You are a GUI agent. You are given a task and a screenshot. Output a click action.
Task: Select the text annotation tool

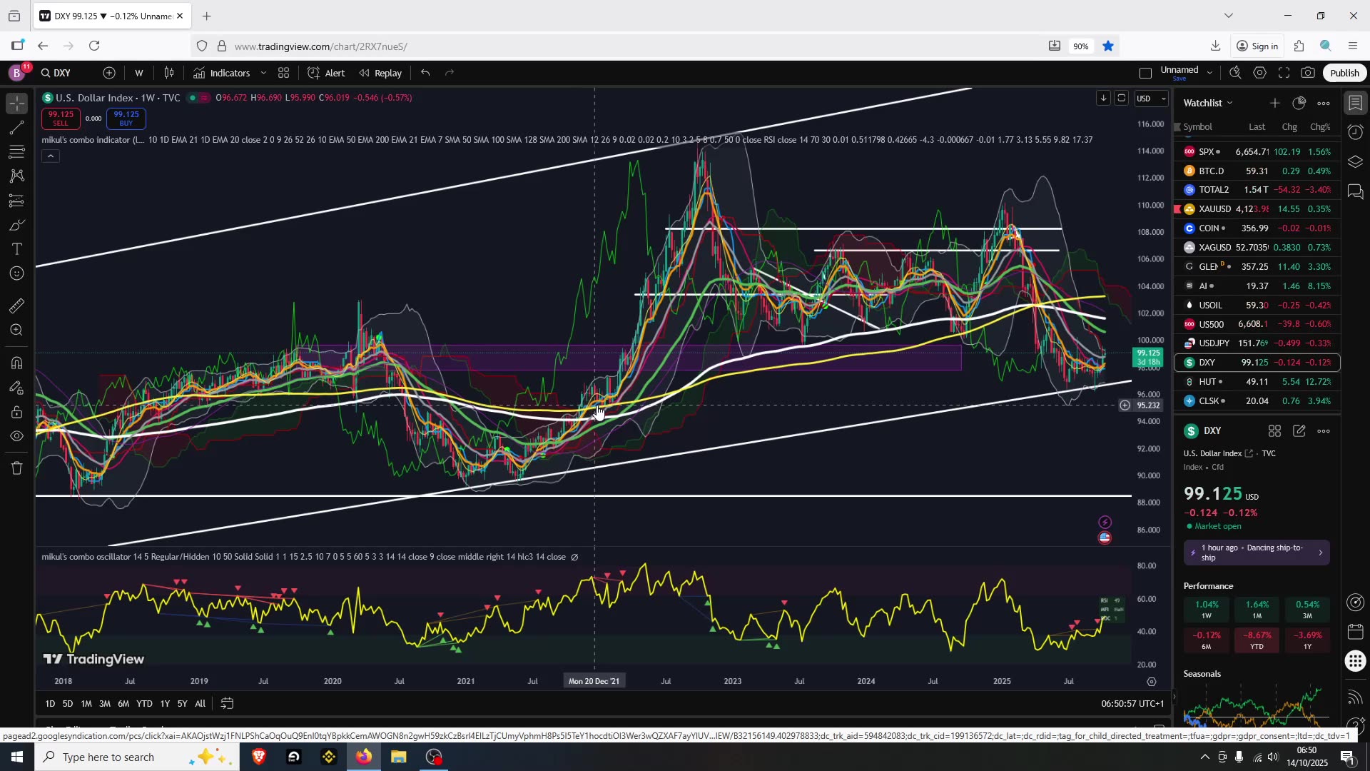coord(17,249)
